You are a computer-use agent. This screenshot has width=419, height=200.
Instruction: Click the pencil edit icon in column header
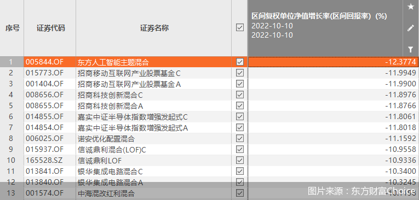pos(411,28)
